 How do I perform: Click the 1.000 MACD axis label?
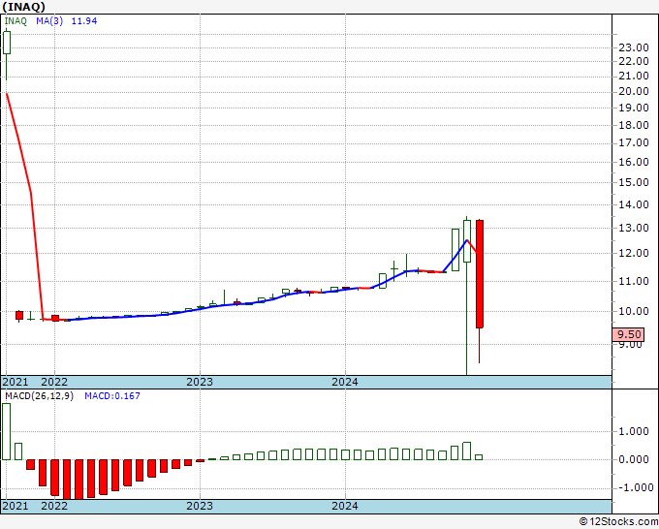click(634, 431)
